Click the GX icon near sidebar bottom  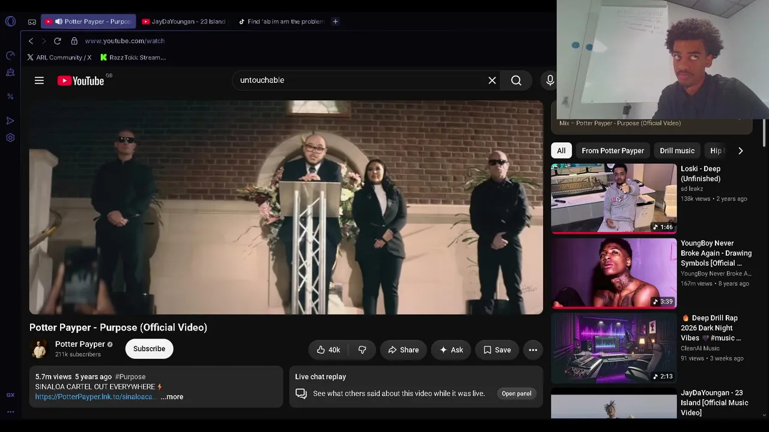(x=10, y=395)
